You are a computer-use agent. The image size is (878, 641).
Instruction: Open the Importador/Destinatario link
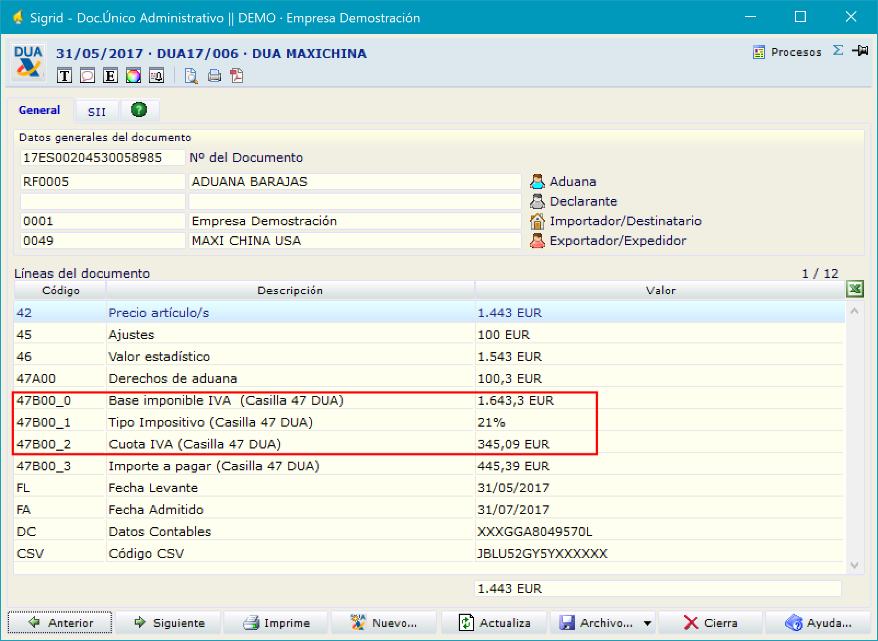click(x=625, y=221)
